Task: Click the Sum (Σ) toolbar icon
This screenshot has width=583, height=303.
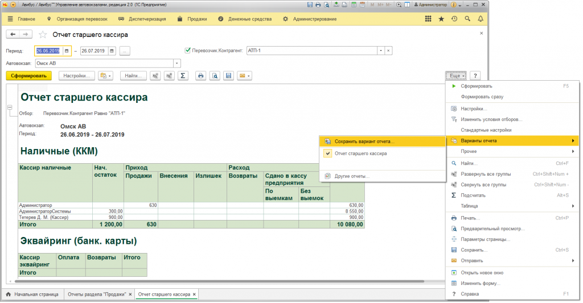Action: tap(183, 76)
